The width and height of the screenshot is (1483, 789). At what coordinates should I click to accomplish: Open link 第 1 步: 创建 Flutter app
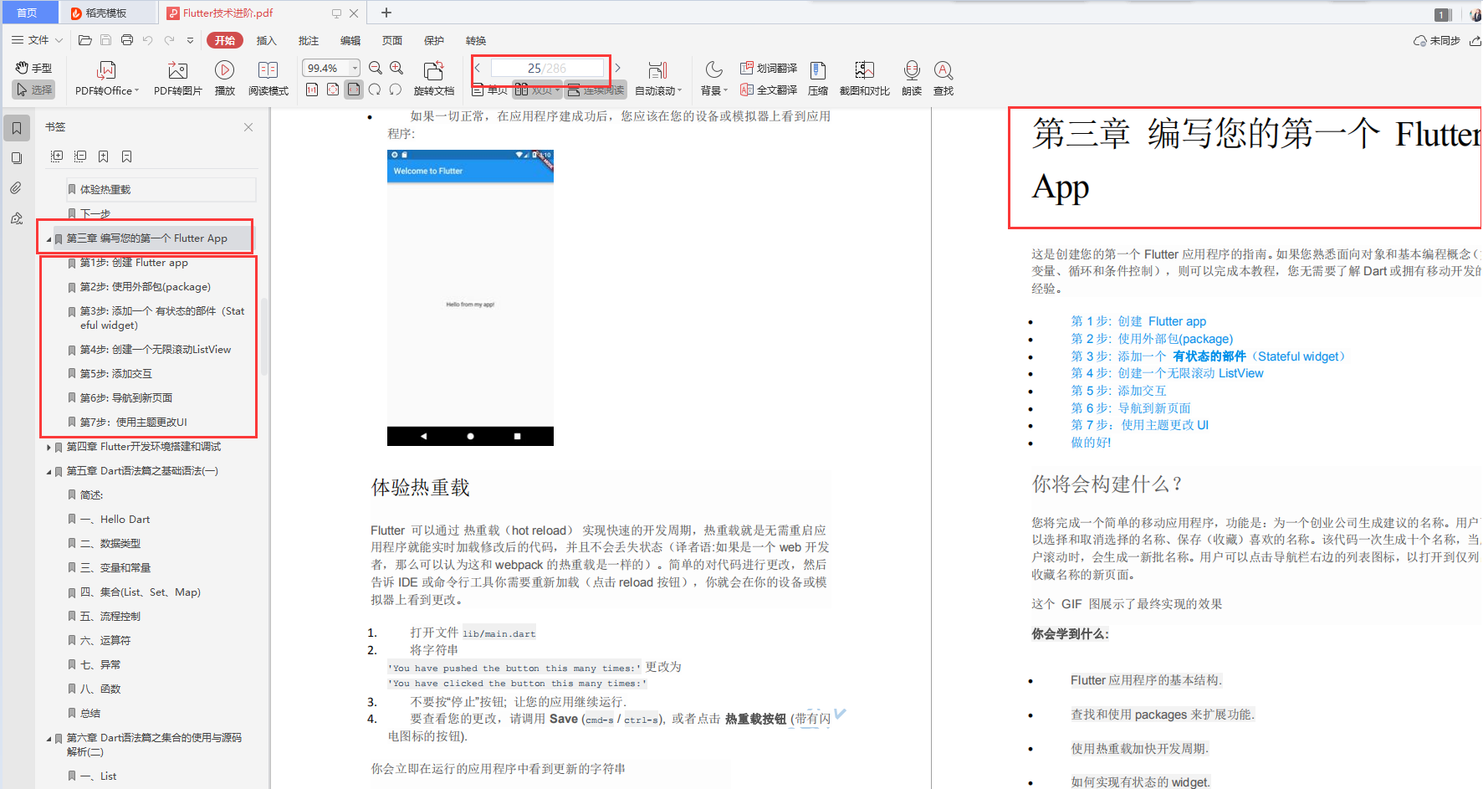[1138, 321]
